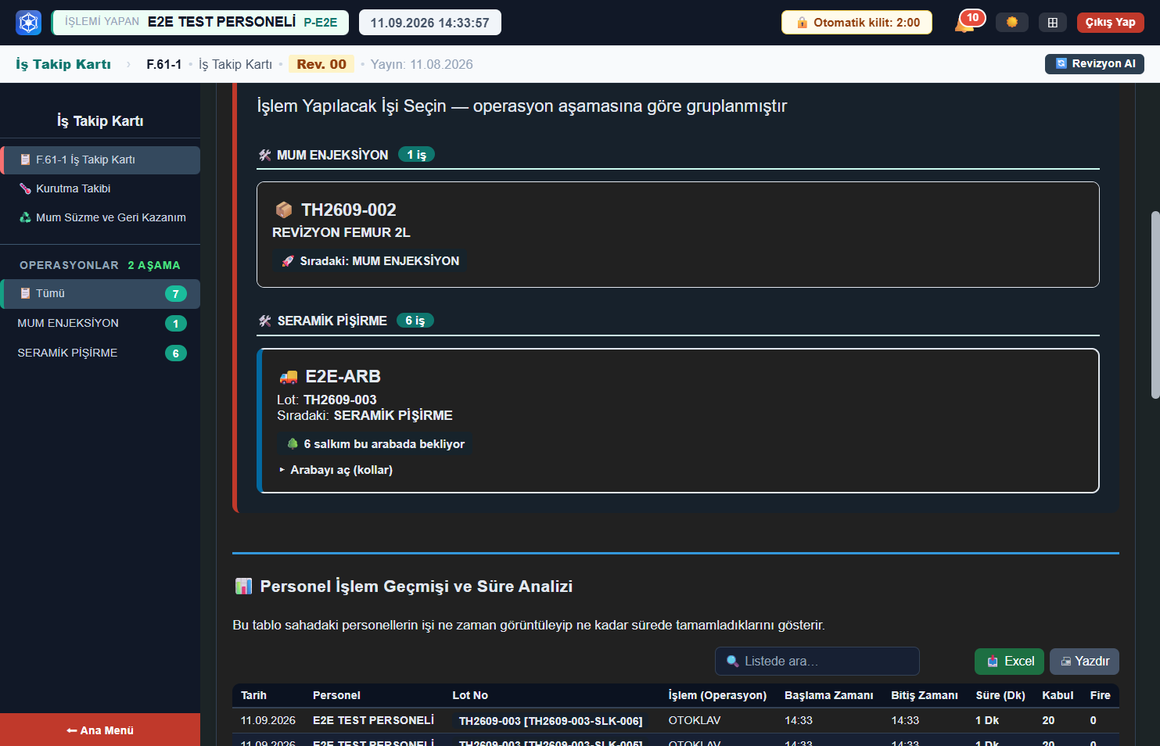Click the hexagon app logo in the header

tap(29, 23)
